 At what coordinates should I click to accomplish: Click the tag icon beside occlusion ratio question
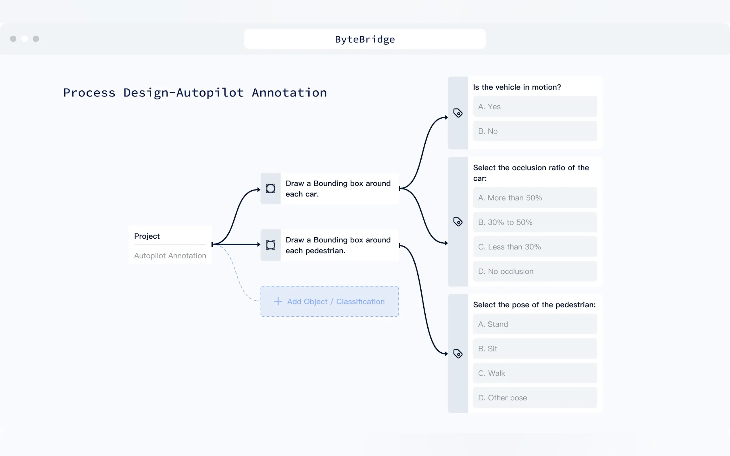point(458,222)
